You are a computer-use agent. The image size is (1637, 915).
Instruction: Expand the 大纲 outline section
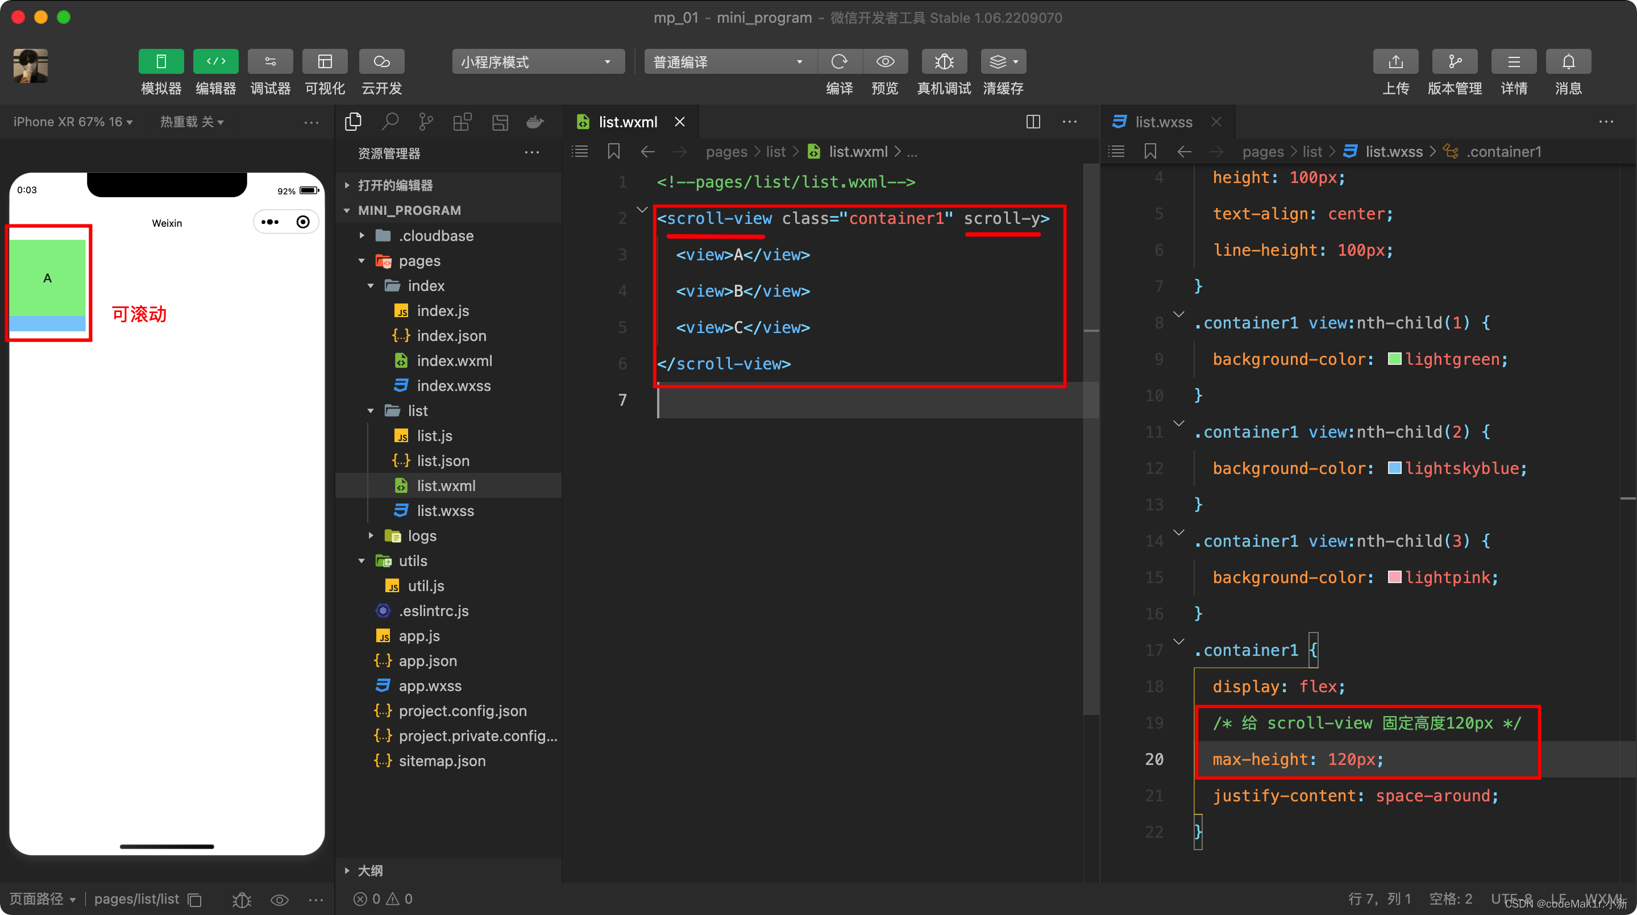coord(448,870)
